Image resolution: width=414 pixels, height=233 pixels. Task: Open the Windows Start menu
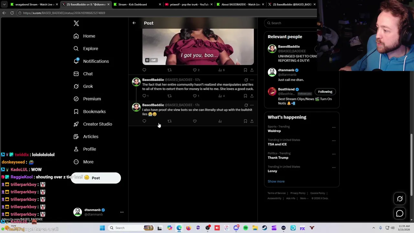point(102,228)
